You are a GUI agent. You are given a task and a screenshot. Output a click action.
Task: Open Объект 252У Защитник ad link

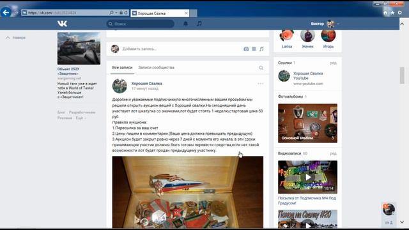pyautogui.click(x=68, y=71)
